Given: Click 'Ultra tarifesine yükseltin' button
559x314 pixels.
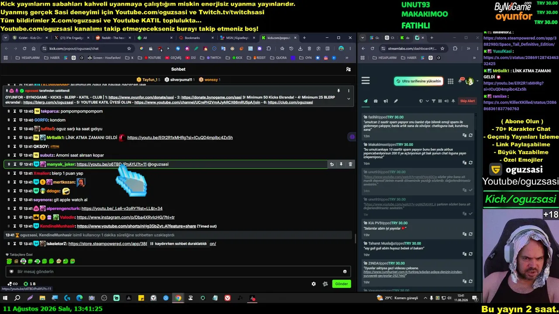Looking at the screenshot, I should click(418, 81).
